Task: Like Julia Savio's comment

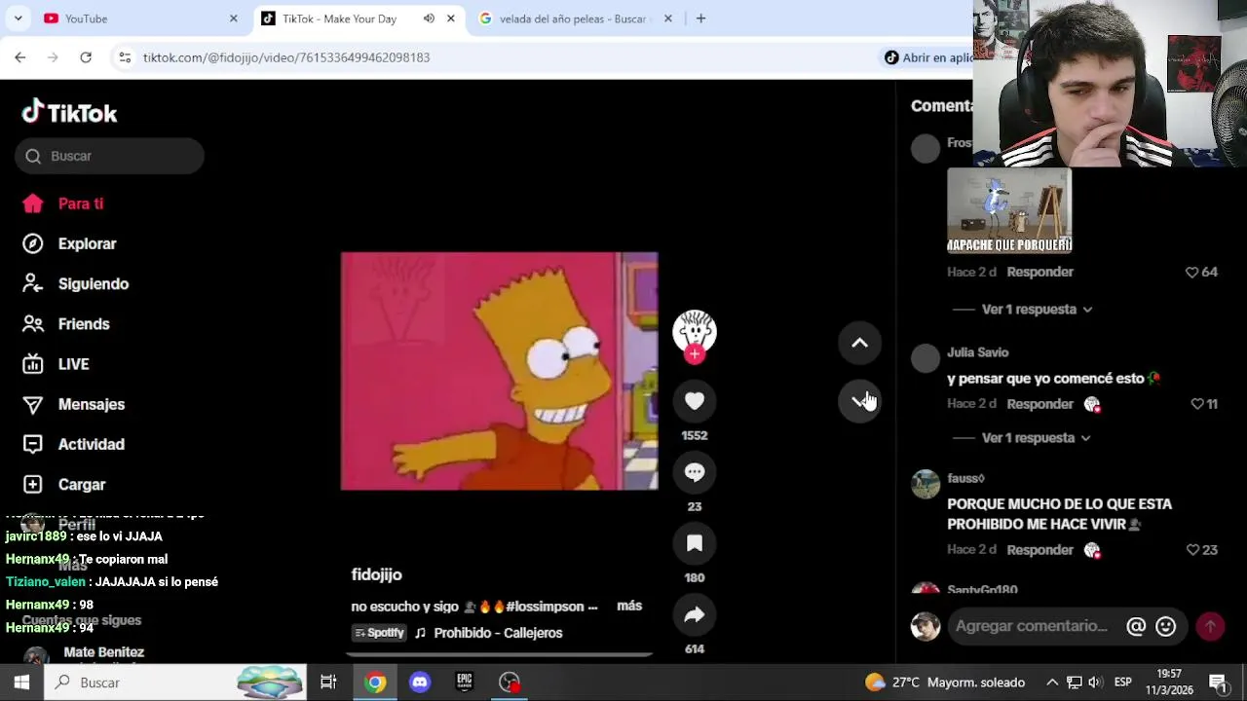Action: [x=1197, y=404]
